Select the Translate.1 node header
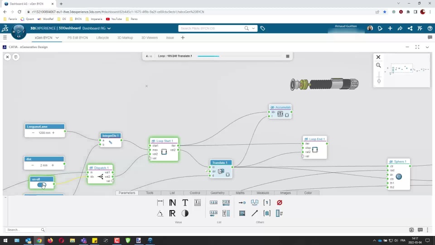Screen dimensions: 435x245 coord(221,162)
